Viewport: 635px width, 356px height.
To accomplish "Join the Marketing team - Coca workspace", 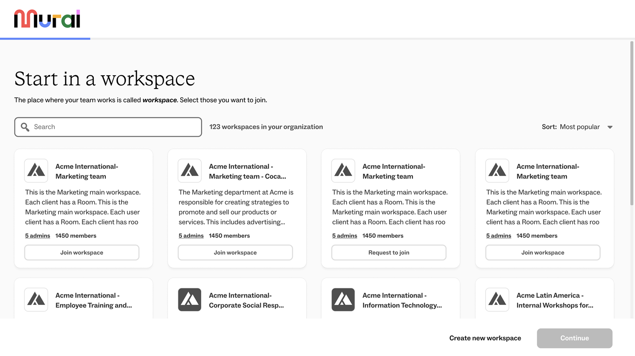I will point(235,252).
